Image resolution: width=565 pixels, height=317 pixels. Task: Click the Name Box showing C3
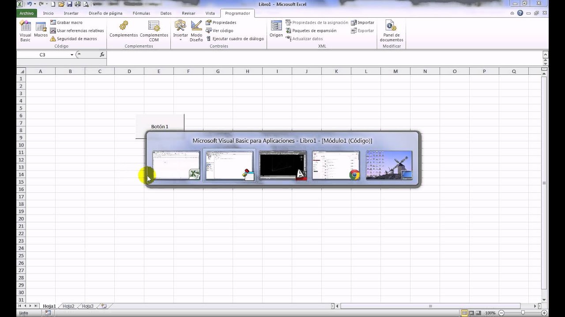42,55
